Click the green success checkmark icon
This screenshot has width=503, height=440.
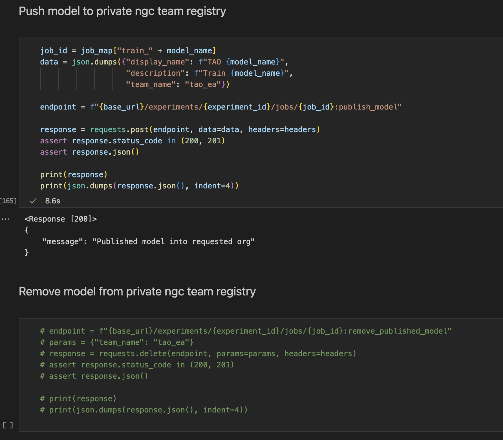point(33,201)
